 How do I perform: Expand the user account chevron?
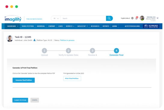(158, 18)
